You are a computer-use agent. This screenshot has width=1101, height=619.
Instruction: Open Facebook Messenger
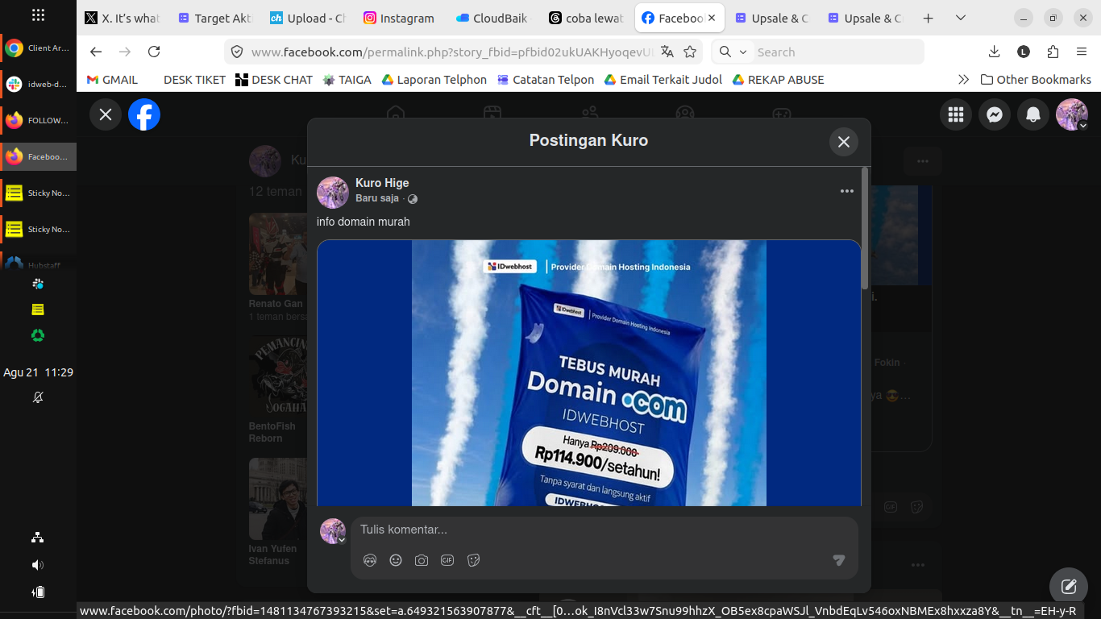tap(995, 114)
